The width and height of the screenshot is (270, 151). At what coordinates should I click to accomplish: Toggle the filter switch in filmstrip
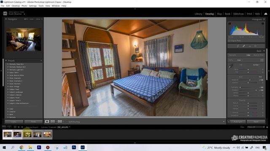coord(267,127)
